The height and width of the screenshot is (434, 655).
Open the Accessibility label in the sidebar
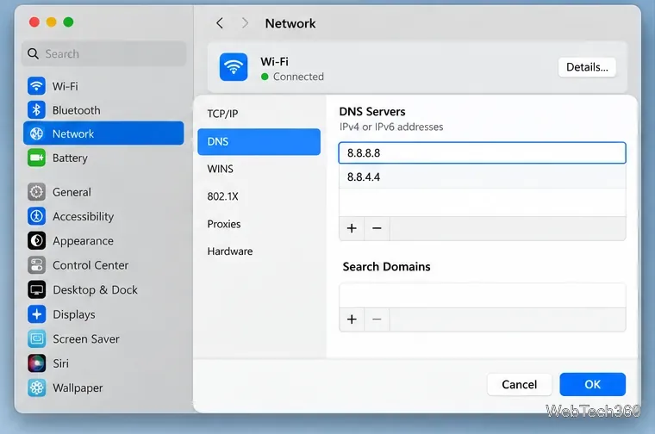tap(83, 217)
